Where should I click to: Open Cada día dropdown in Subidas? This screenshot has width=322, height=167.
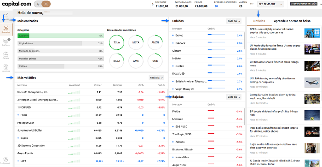tap(234, 21)
